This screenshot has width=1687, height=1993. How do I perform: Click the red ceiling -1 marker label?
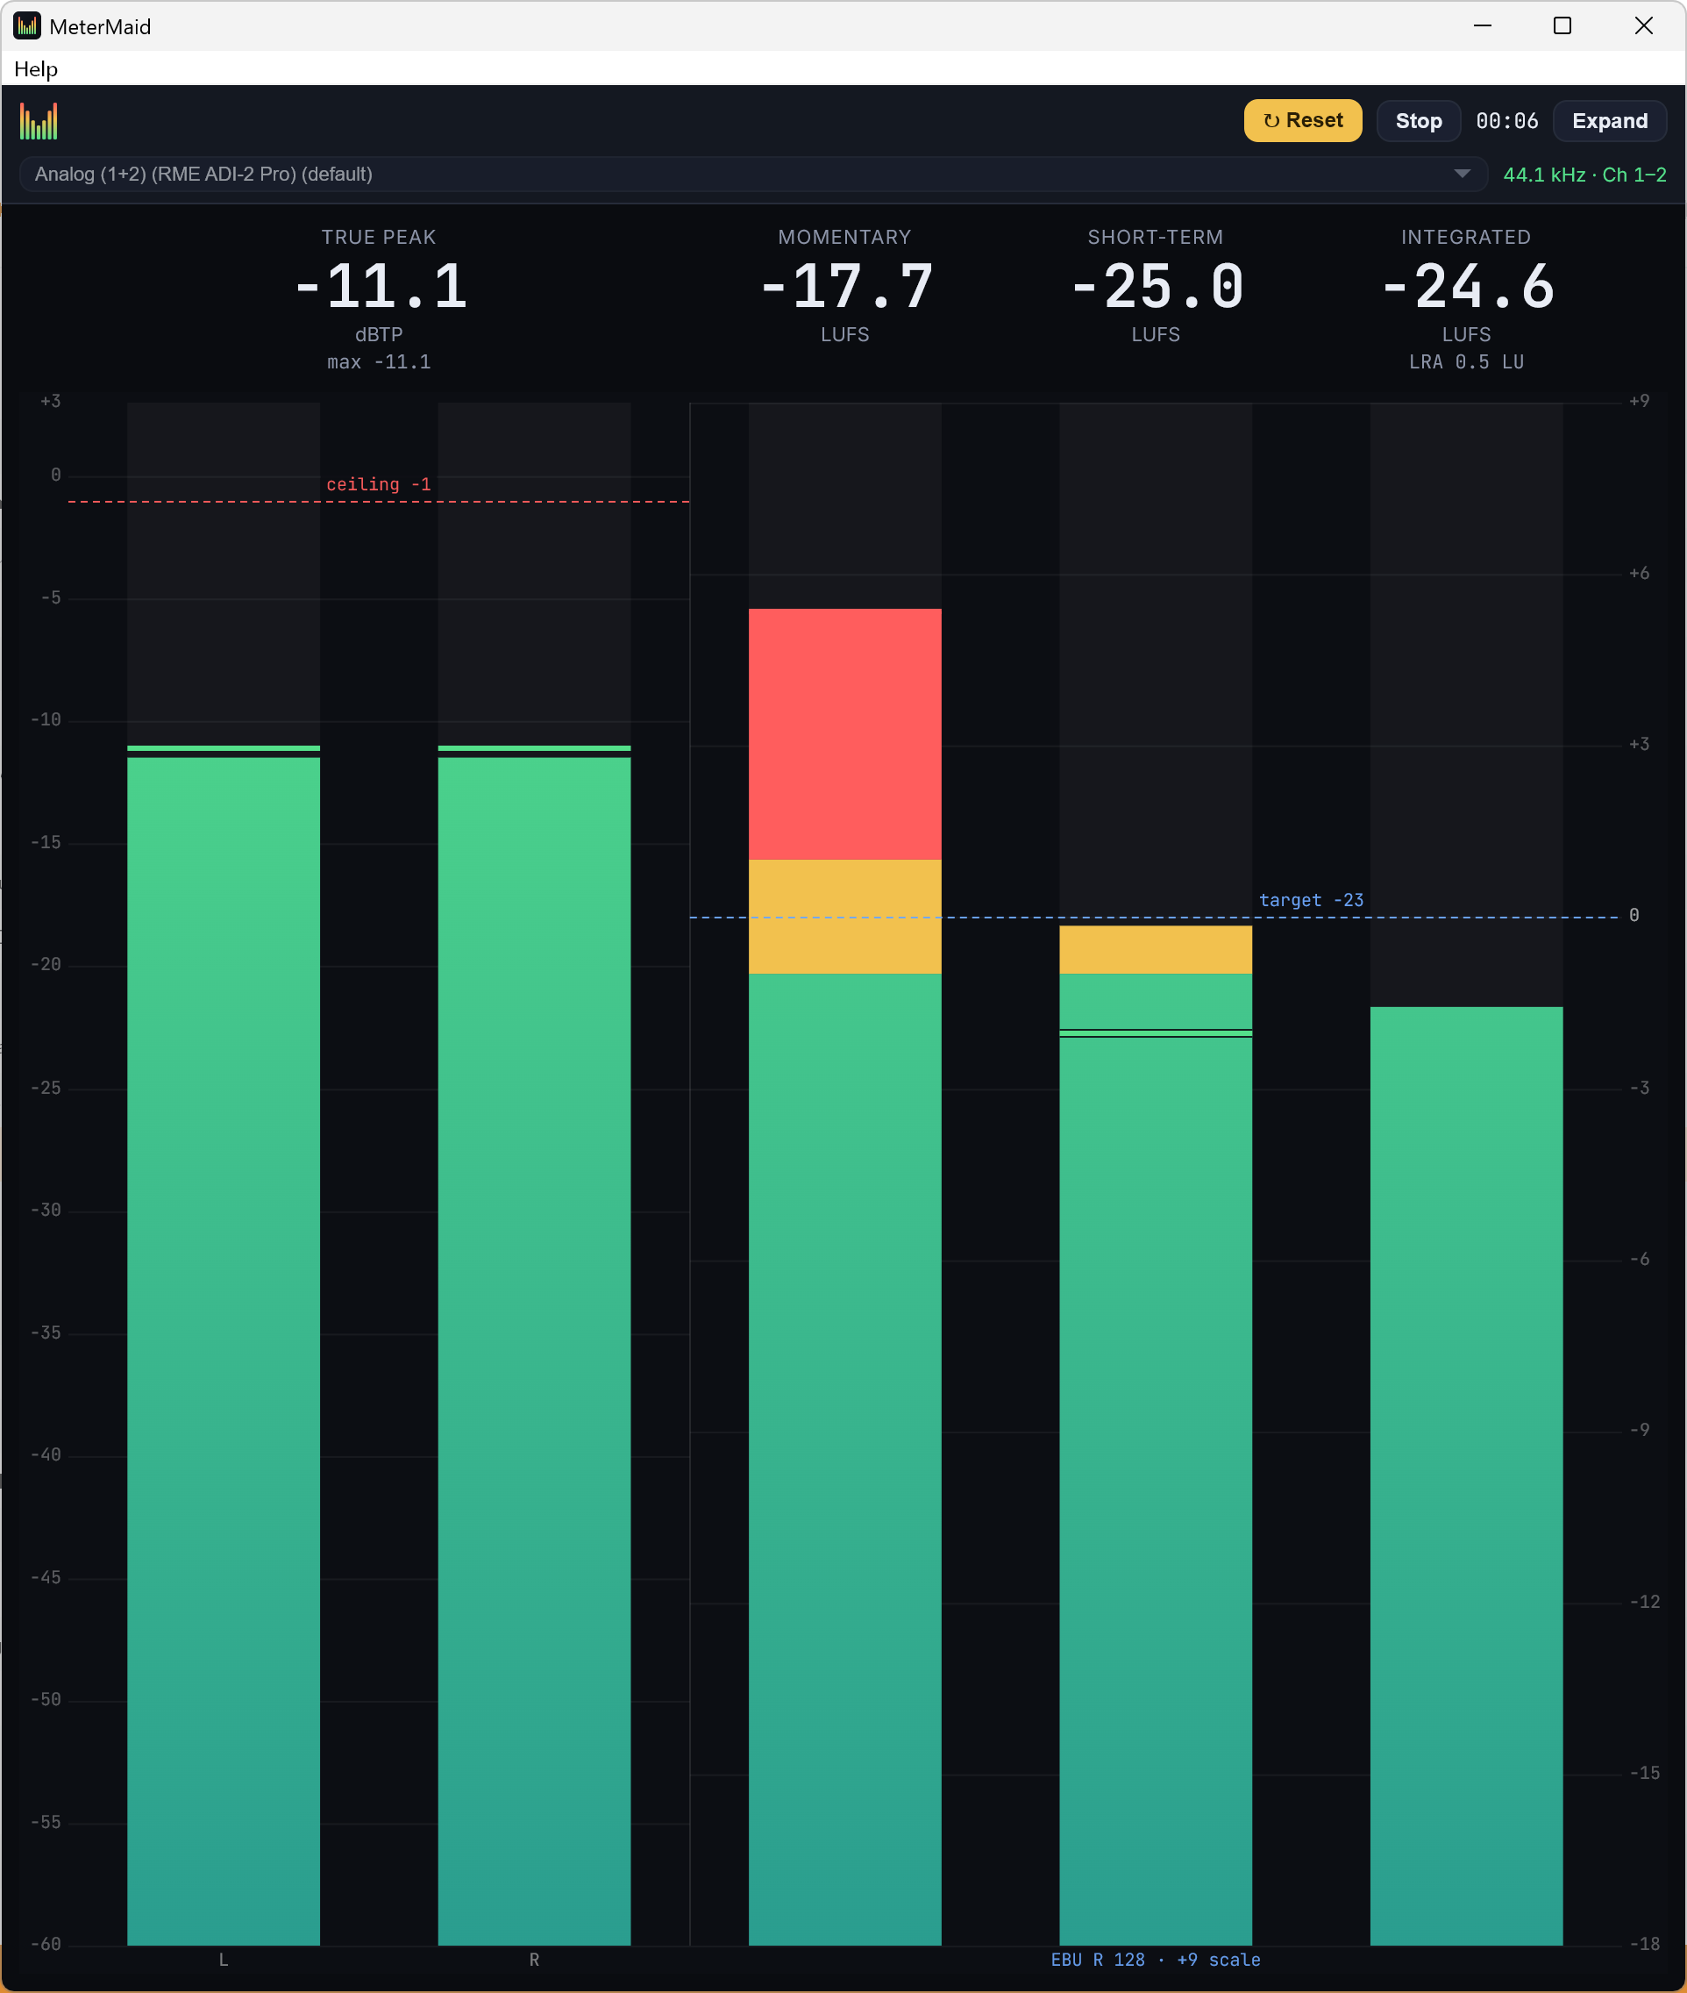[x=379, y=484]
